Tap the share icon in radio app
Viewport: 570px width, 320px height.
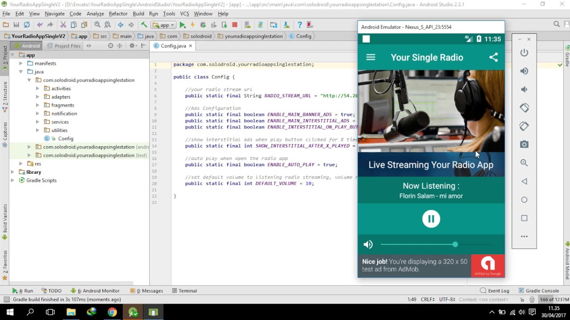coord(493,57)
